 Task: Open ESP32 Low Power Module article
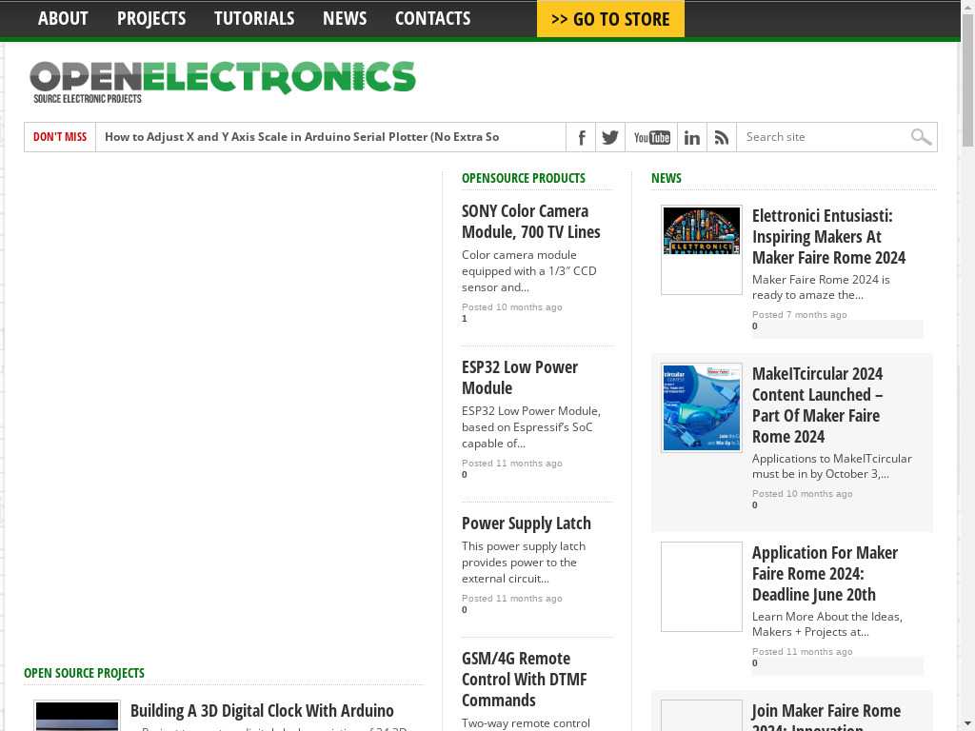[520, 377]
